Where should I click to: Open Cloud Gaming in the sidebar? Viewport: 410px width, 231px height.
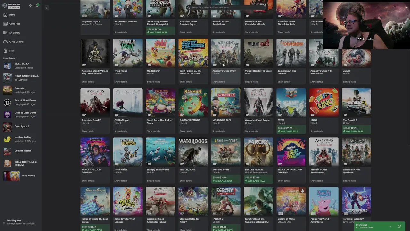20,42
